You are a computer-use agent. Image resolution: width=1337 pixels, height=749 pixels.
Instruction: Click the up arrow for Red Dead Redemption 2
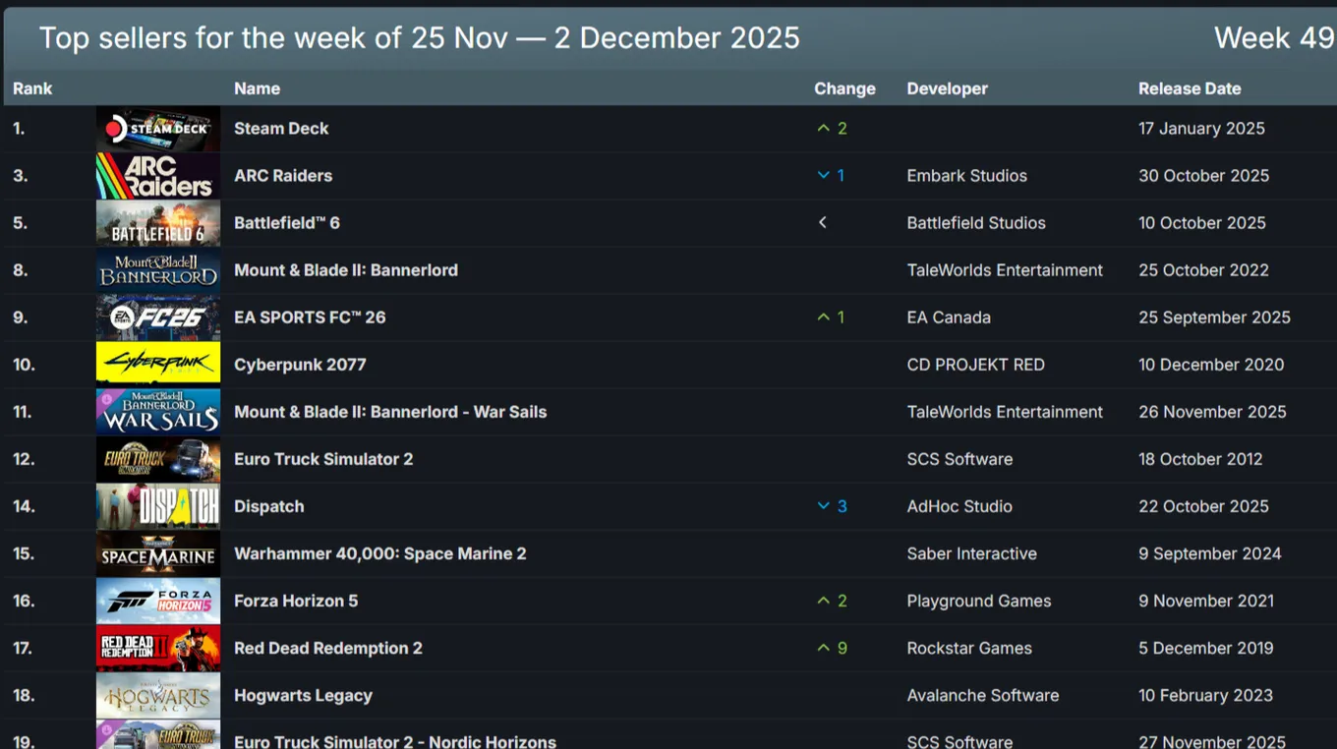pyautogui.click(x=823, y=648)
